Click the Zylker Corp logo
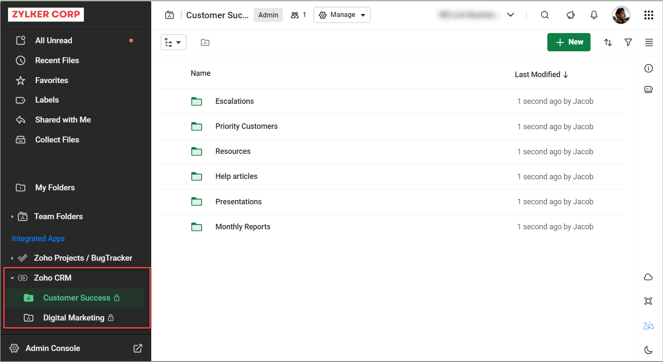Viewport: 663px width, 362px height. [x=46, y=14]
